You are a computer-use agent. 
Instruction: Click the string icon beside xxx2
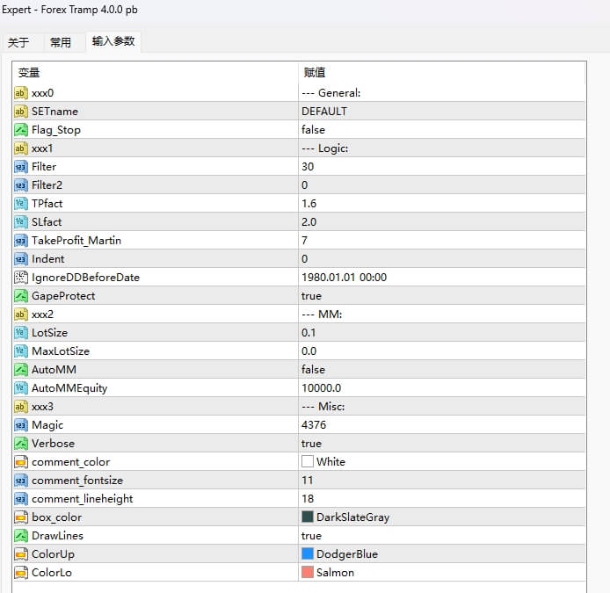click(21, 315)
